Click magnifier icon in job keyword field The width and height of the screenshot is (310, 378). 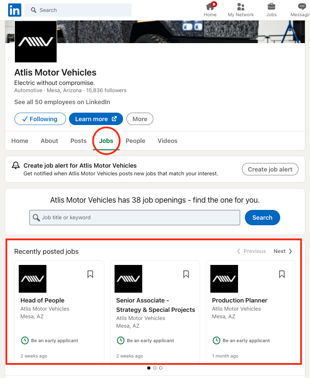pyautogui.click(x=36, y=218)
